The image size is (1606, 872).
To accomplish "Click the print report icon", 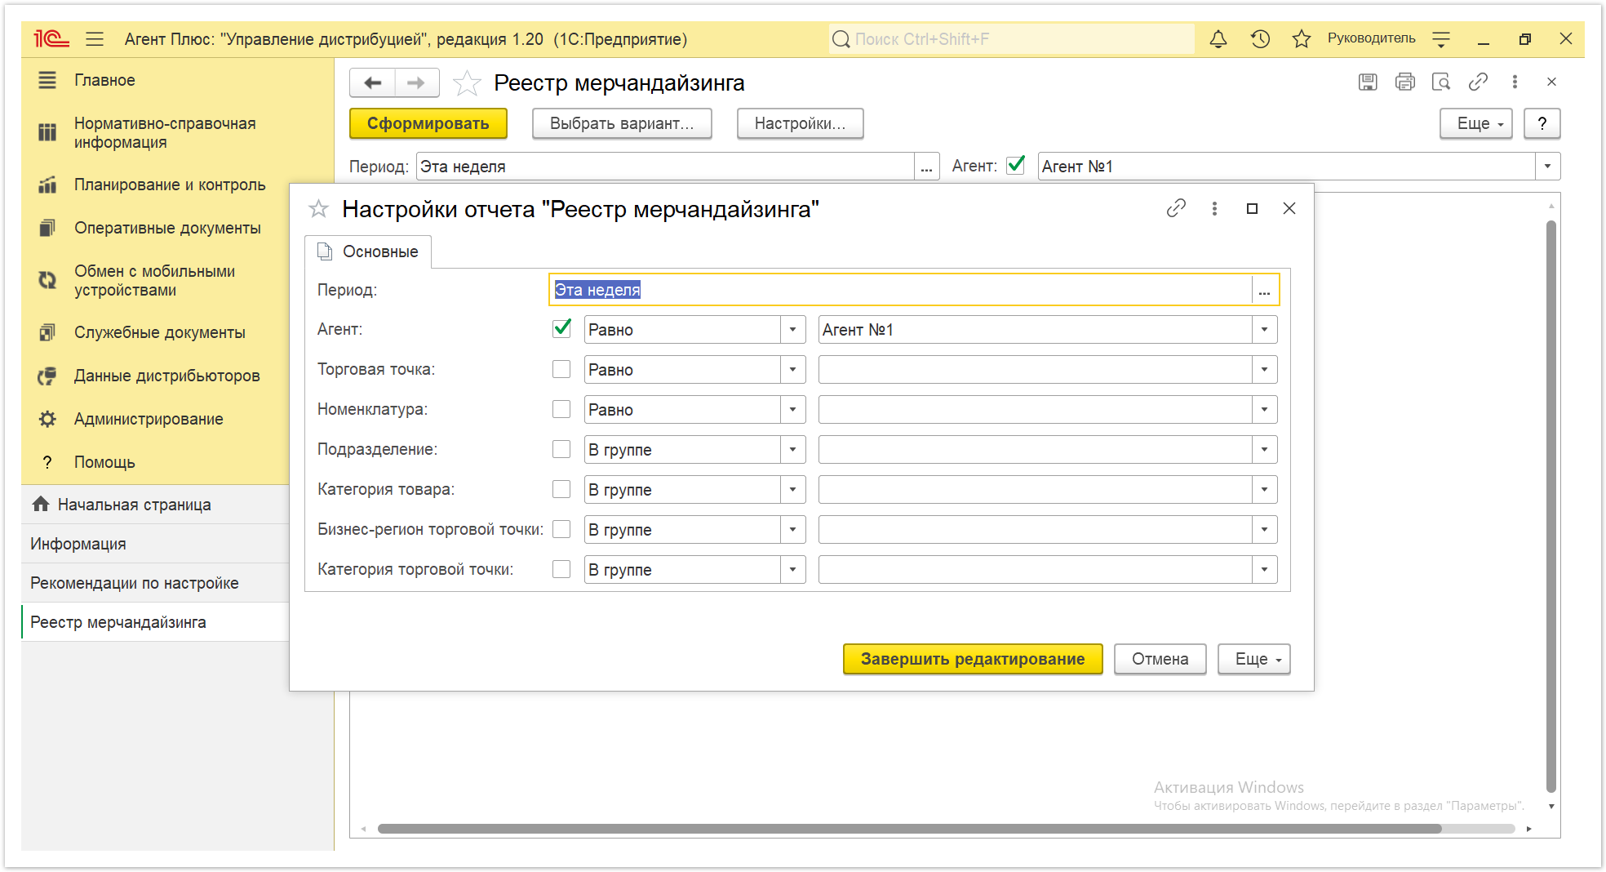I will click(1405, 82).
